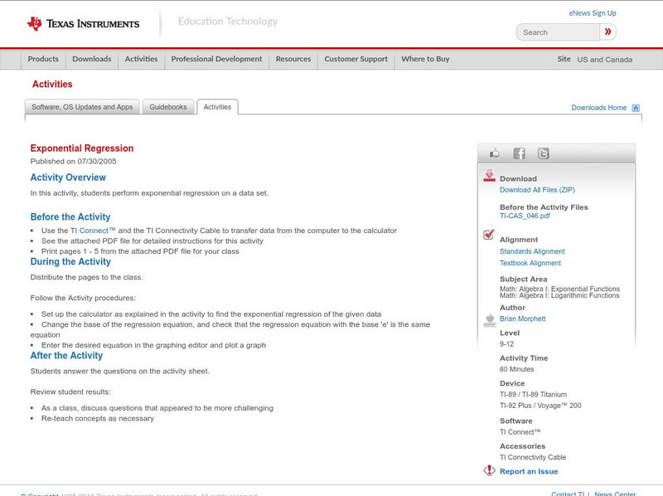Open Where to Buy menu
The height and width of the screenshot is (496, 663).
425,59
